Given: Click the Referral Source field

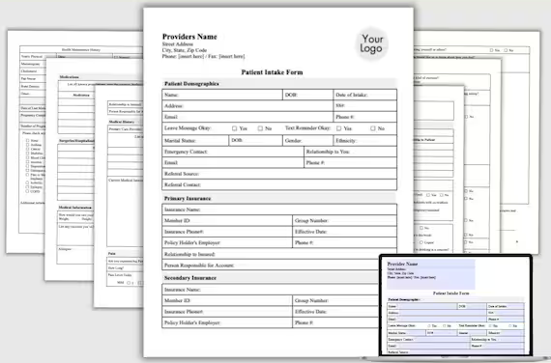Looking at the screenshot, I should [x=279, y=174].
